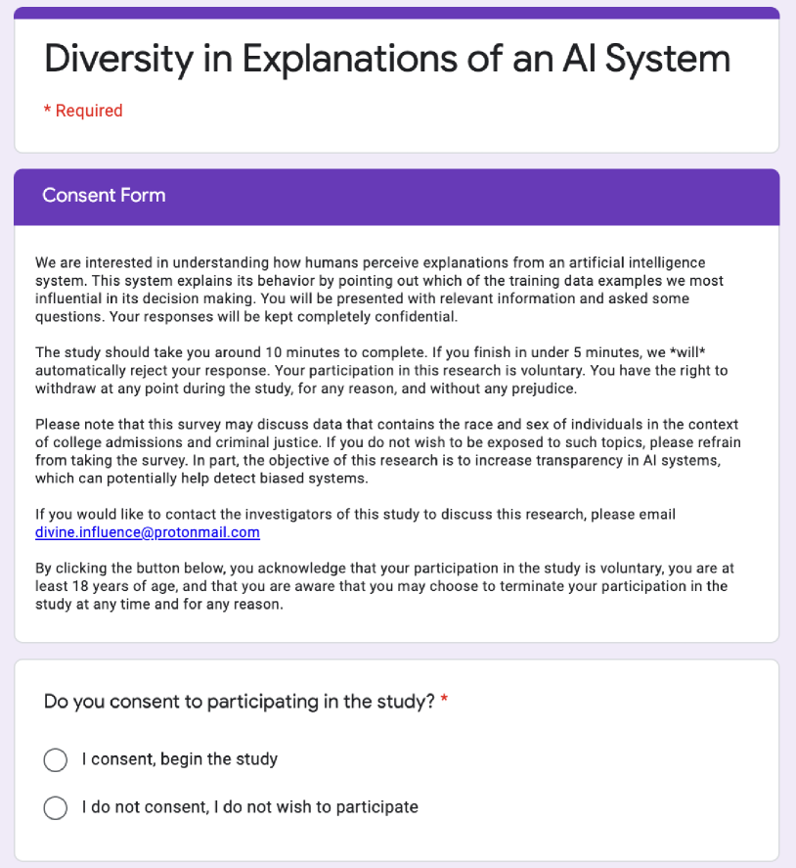Click the form title "Diversity in Explanations of an AI System"
The width and height of the screenshot is (796, 868).
[x=387, y=60]
